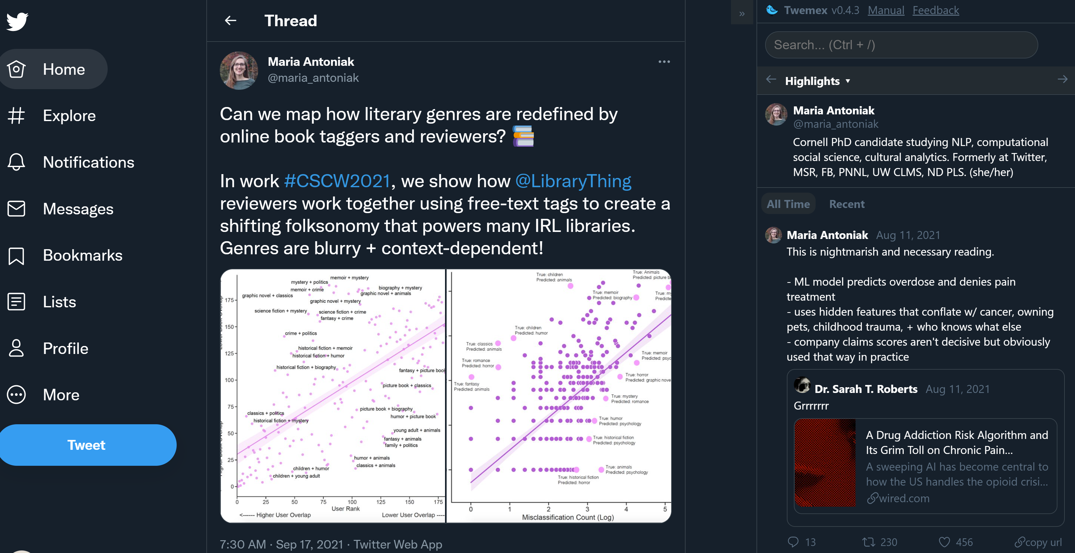Collapse the Twemex sidebar with double chevron

click(741, 13)
